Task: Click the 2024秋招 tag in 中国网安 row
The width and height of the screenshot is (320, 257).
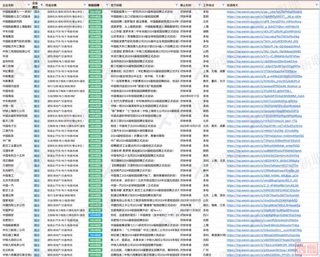Action: (x=95, y=215)
